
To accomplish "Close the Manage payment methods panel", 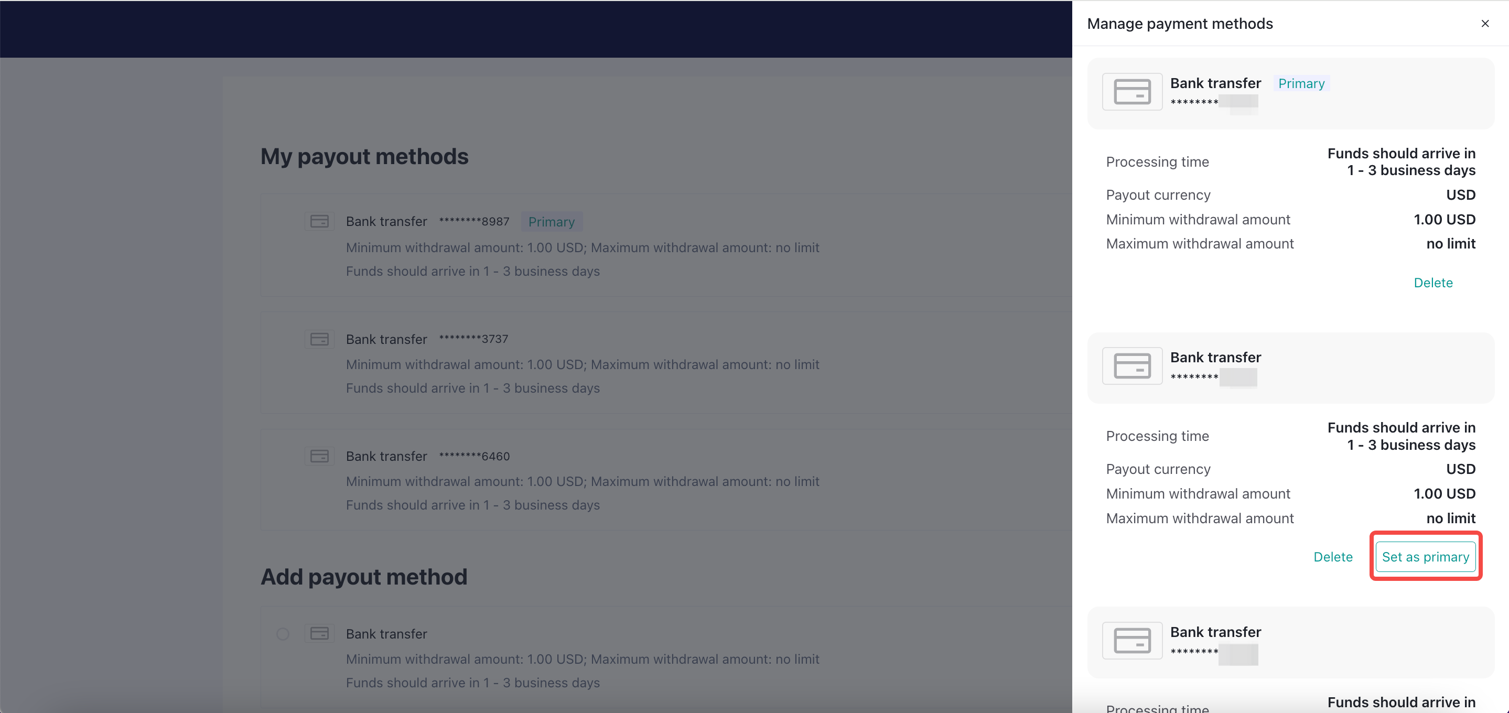I will coord(1484,24).
